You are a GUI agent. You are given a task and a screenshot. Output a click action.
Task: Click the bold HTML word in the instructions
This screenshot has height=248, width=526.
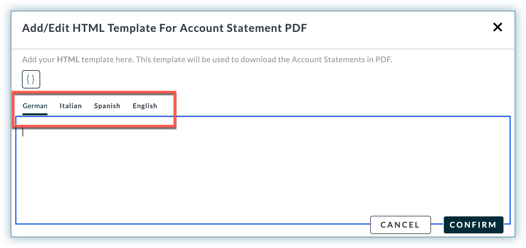click(68, 60)
